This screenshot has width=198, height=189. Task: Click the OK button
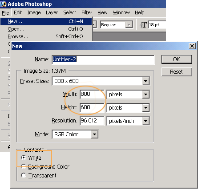[x=177, y=59]
